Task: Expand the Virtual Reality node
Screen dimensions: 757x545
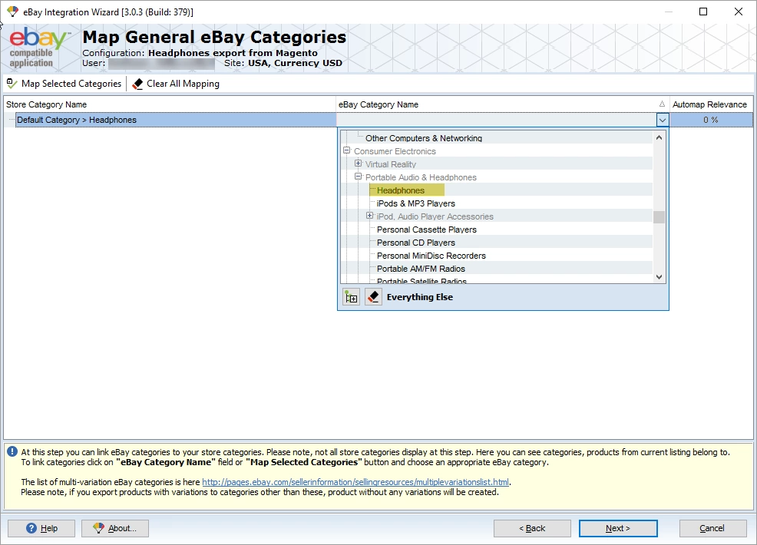Action: tap(359, 163)
